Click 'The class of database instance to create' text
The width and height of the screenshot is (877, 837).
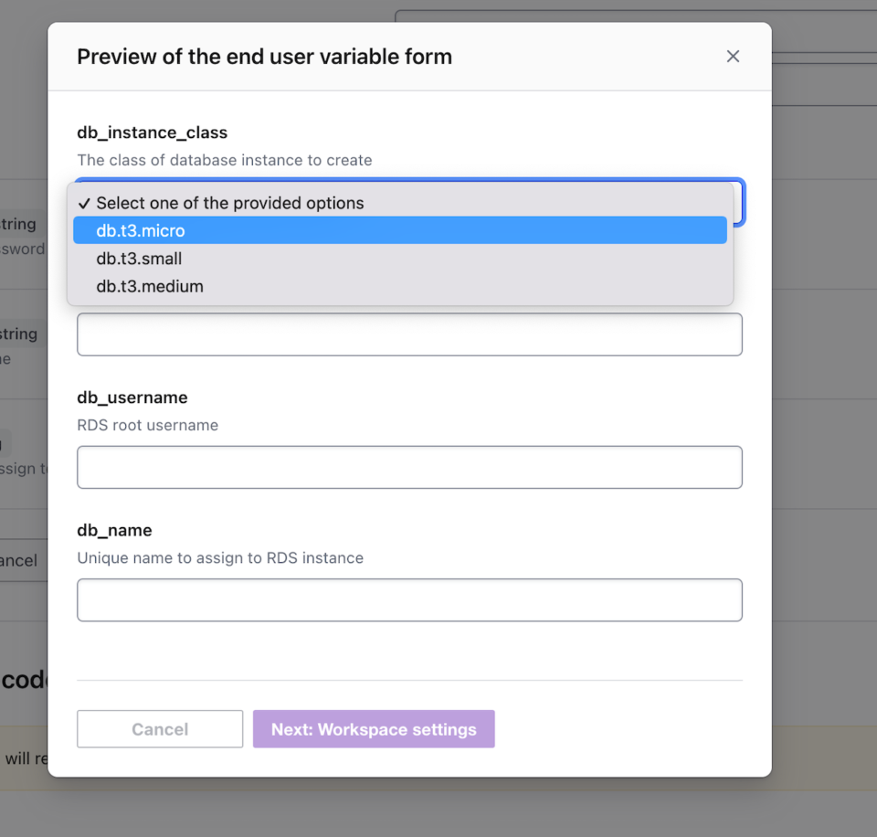coord(225,160)
